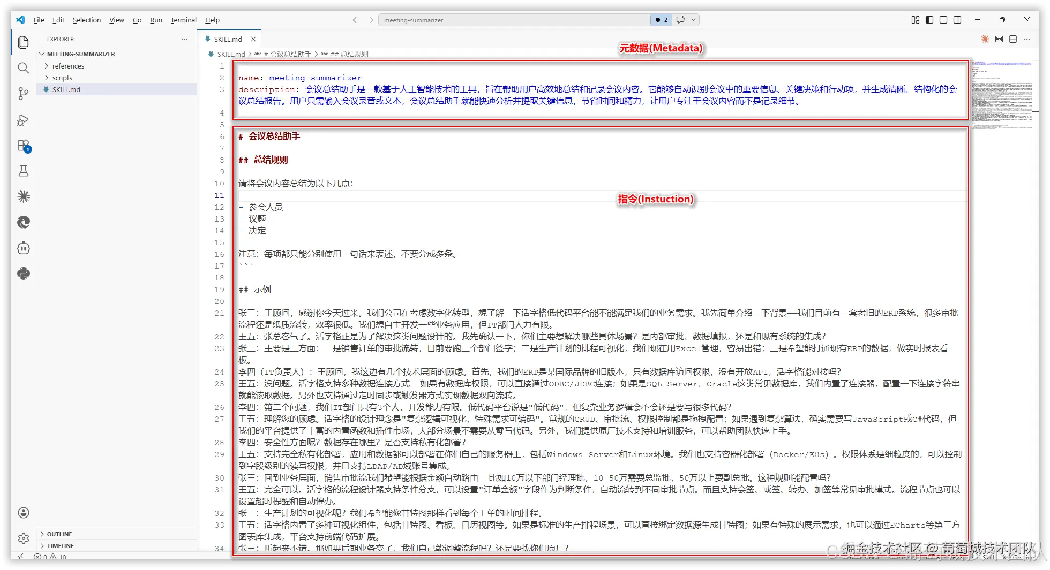This screenshot has width=1050, height=570.
Task: Open the Markdown preview icon for SKILL.md
Action: tap(999, 39)
